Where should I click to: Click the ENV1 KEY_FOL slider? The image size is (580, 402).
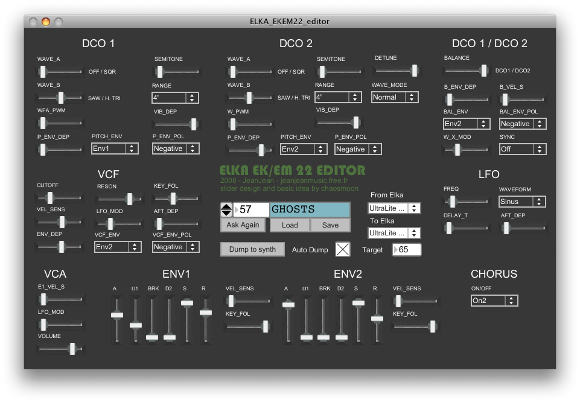(x=249, y=327)
